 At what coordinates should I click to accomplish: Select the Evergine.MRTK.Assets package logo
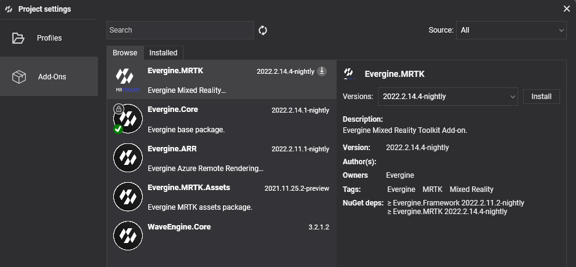click(x=128, y=196)
